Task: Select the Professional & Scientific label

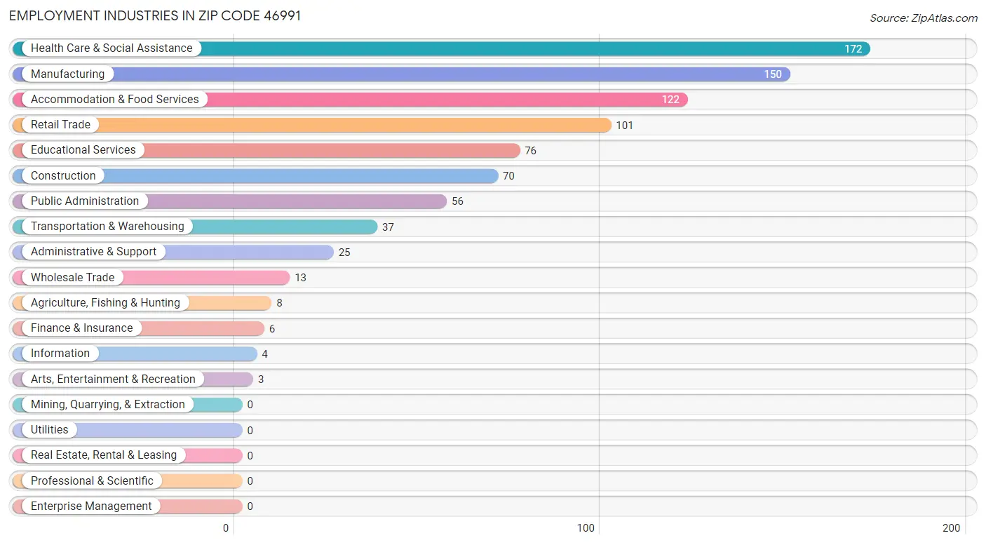Action: [x=92, y=480]
